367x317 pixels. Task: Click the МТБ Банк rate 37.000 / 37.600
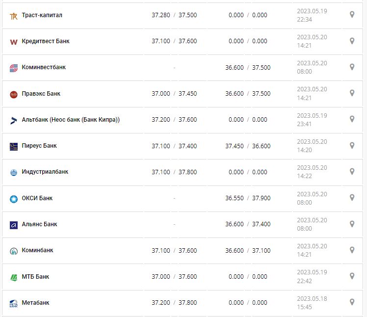(174, 277)
